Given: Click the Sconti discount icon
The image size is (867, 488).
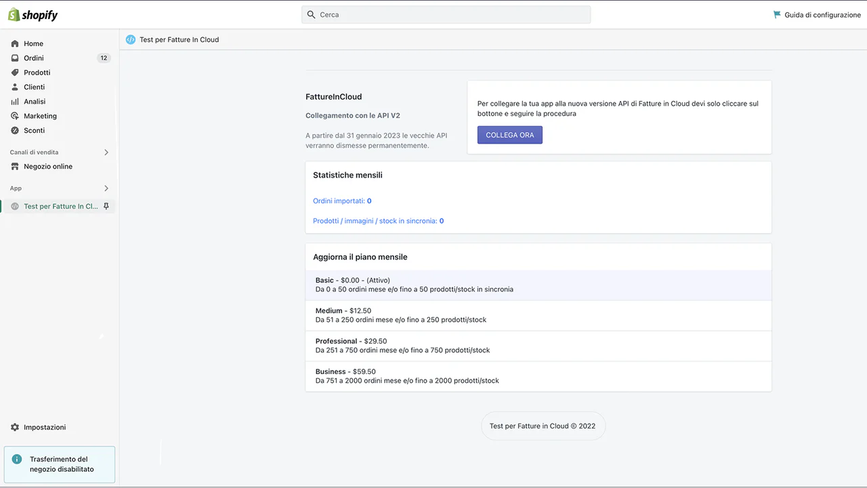Looking at the screenshot, I should 15,130.
